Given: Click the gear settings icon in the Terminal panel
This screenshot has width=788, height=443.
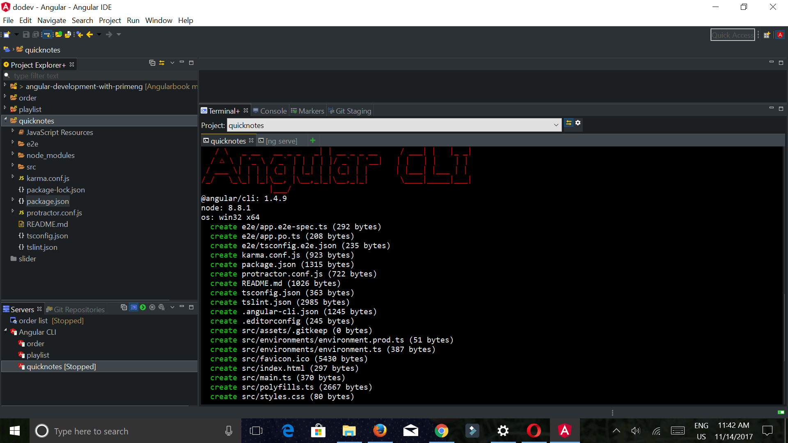Looking at the screenshot, I should coord(578,123).
